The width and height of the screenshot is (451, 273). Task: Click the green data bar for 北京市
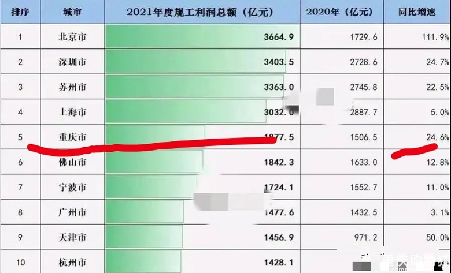click(x=202, y=36)
